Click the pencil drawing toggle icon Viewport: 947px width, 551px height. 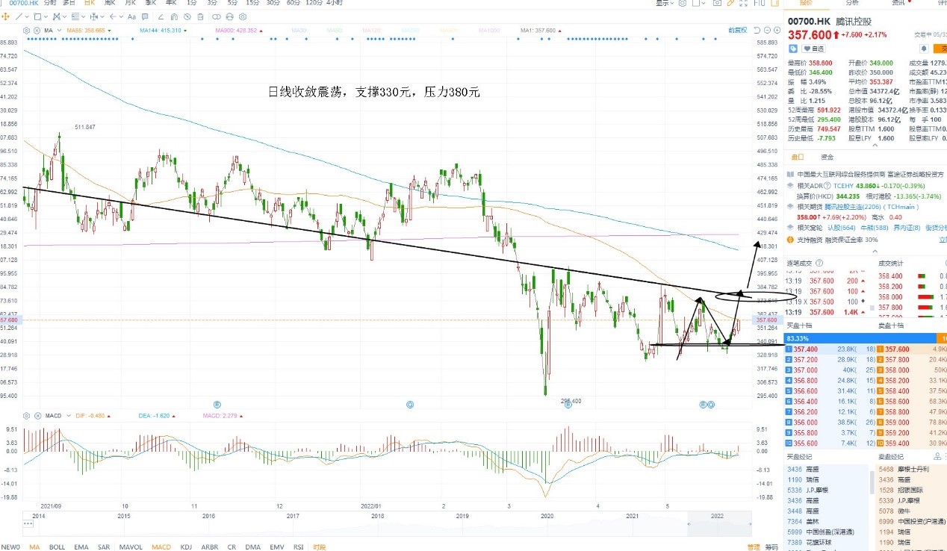click(730, 4)
